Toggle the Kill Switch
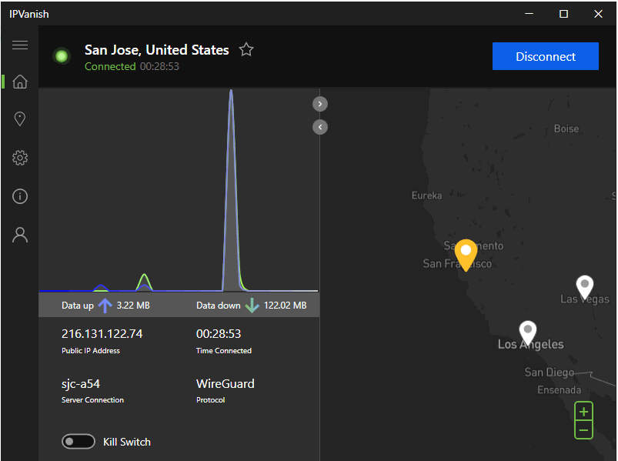The height and width of the screenshot is (461, 618). [x=79, y=442]
